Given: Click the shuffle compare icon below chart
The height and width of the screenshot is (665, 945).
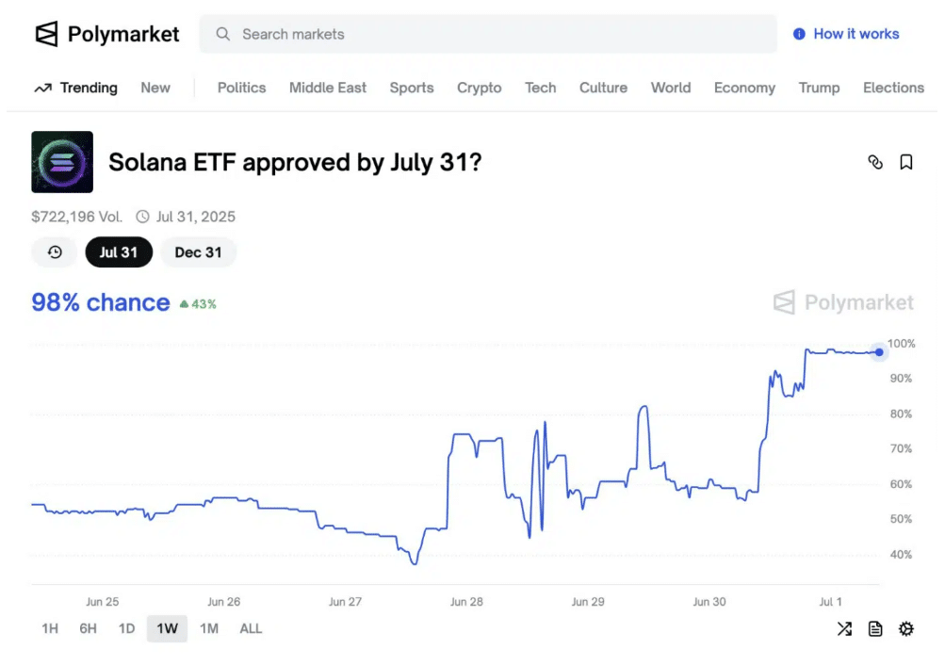Looking at the screenshot, I should click(x=844, y=629).
